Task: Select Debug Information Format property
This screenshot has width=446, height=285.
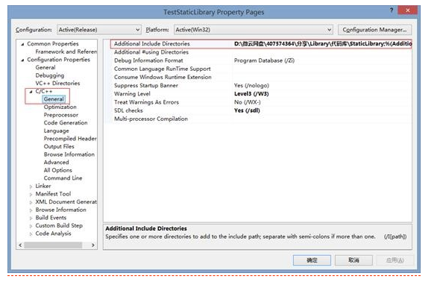Action: click(148, 60)
